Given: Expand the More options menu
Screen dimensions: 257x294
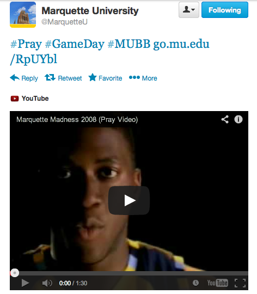Looking at the screenshot, I should pyautogui.click(x=143, y=78).
